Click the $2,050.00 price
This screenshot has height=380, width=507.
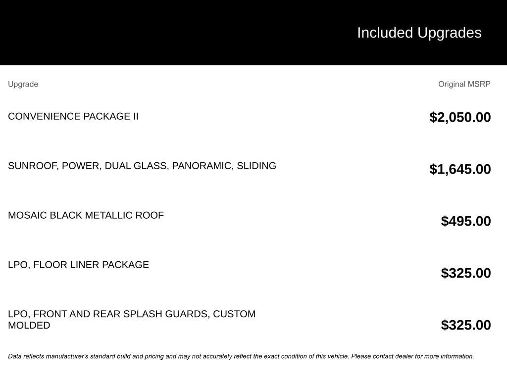click(460, 117)
